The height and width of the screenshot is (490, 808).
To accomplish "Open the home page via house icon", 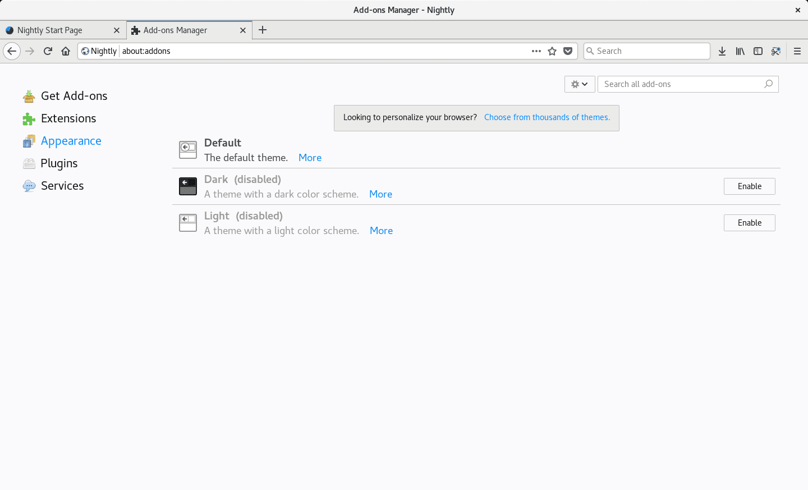I will point(66,51).
